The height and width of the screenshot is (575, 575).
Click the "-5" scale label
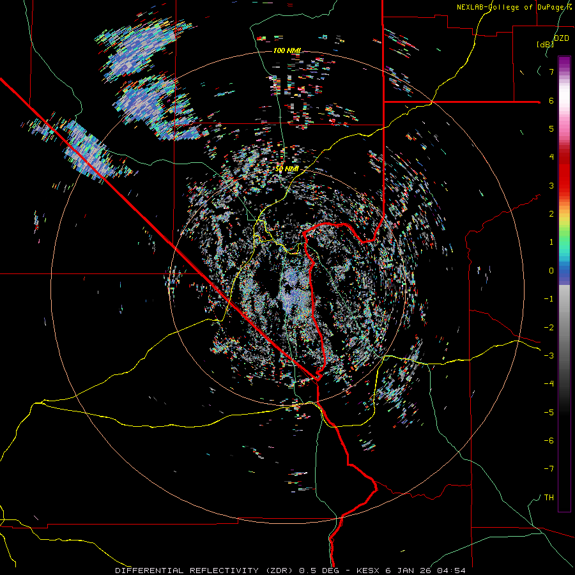(549, 413)
